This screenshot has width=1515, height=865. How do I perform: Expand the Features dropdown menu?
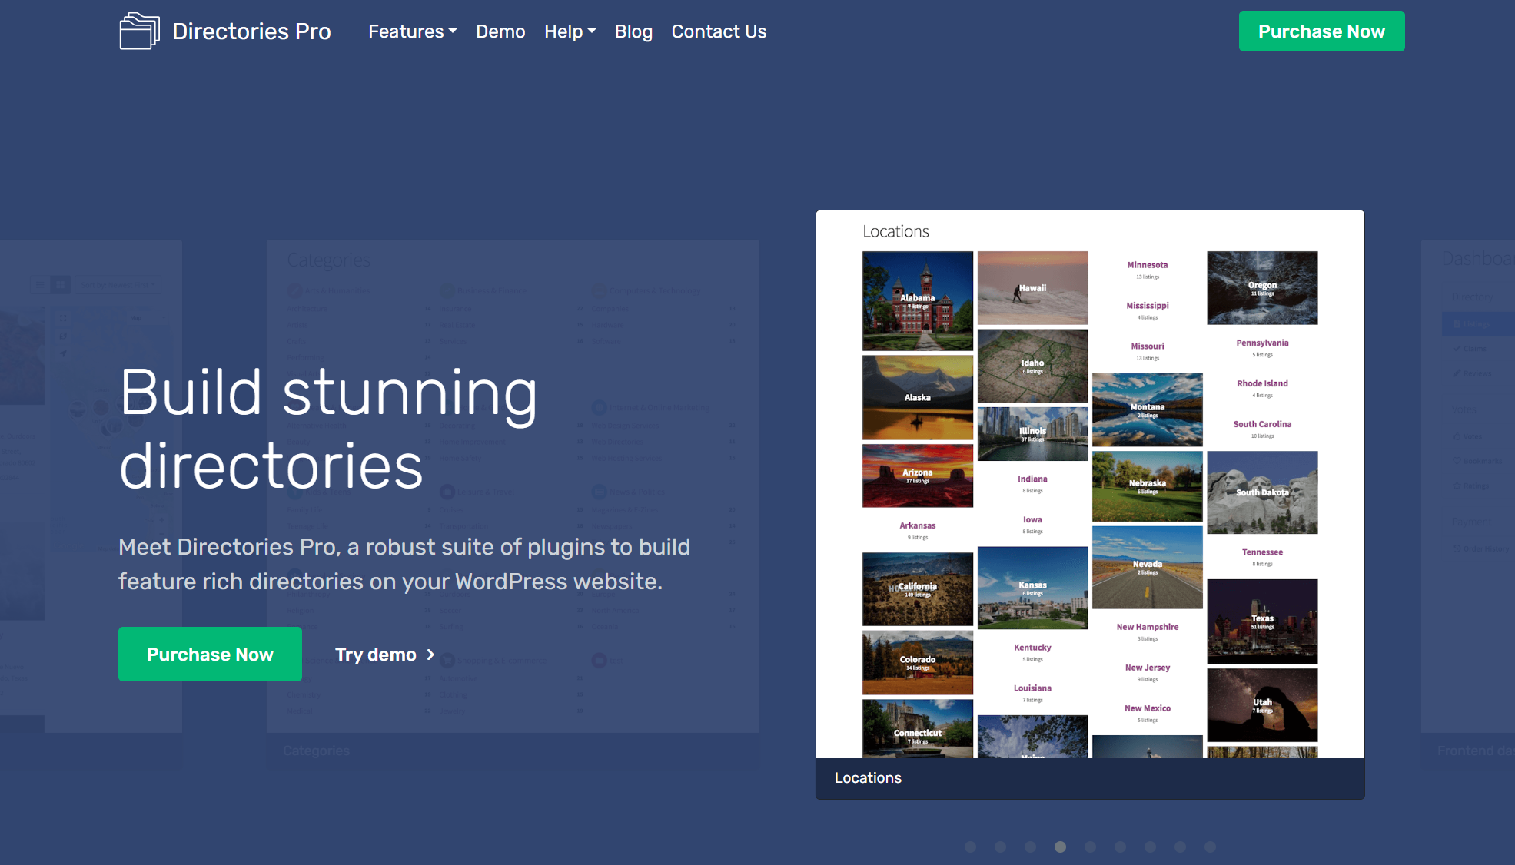(x=413, y=31)
